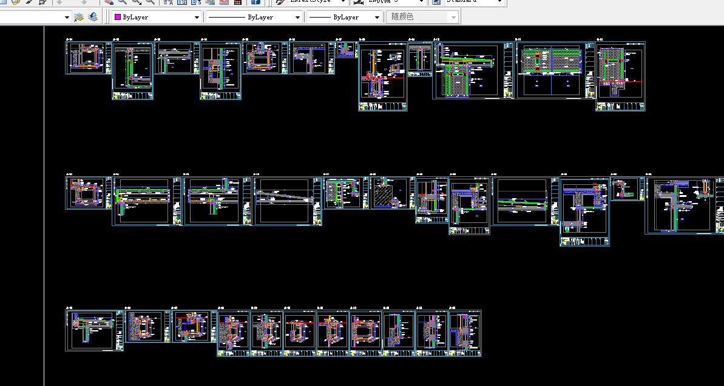
Task: Click the Make Object's Layer Current icon
Action: (79, 17)
